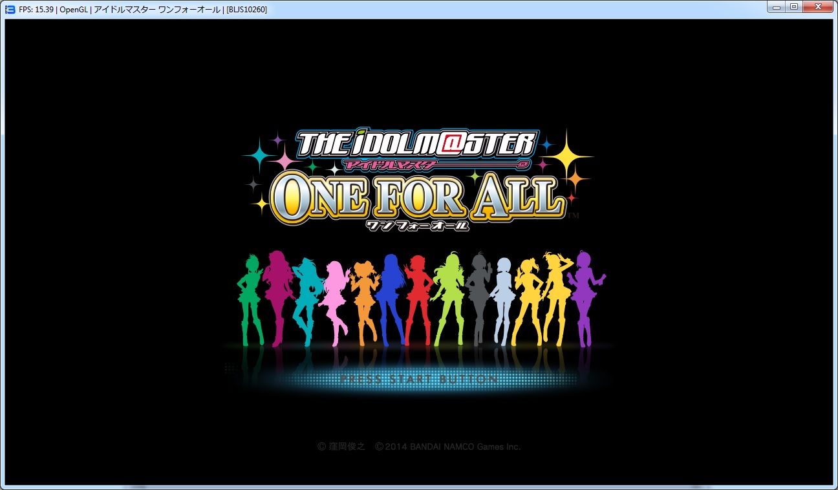Minimize the emulator window

[x=777, y=7]
